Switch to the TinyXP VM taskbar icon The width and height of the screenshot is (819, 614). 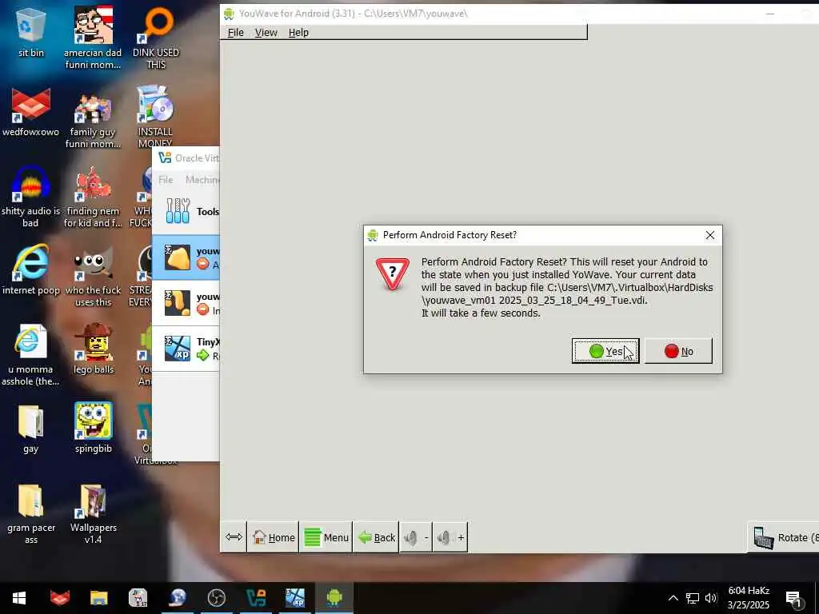point(295,598)
